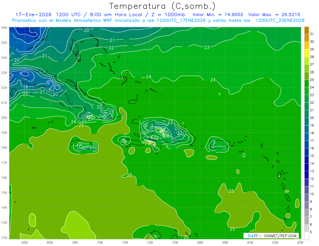Click the '19' contour label on the map
This screenshot has height=246, width=319.
click(x=26, y=87)
